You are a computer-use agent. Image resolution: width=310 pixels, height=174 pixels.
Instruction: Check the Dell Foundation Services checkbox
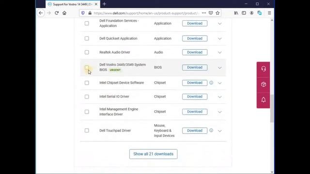tap(87, 23)
